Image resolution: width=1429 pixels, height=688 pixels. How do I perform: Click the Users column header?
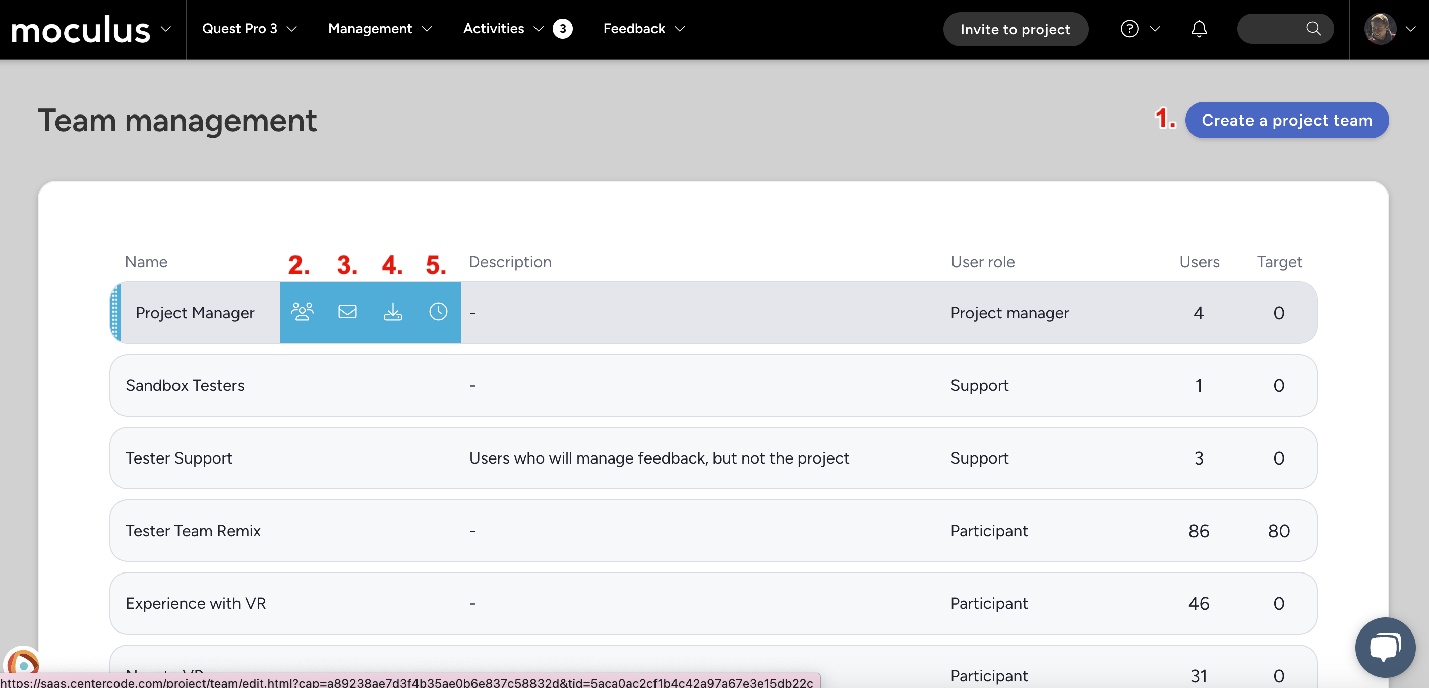coord(1199,262)
